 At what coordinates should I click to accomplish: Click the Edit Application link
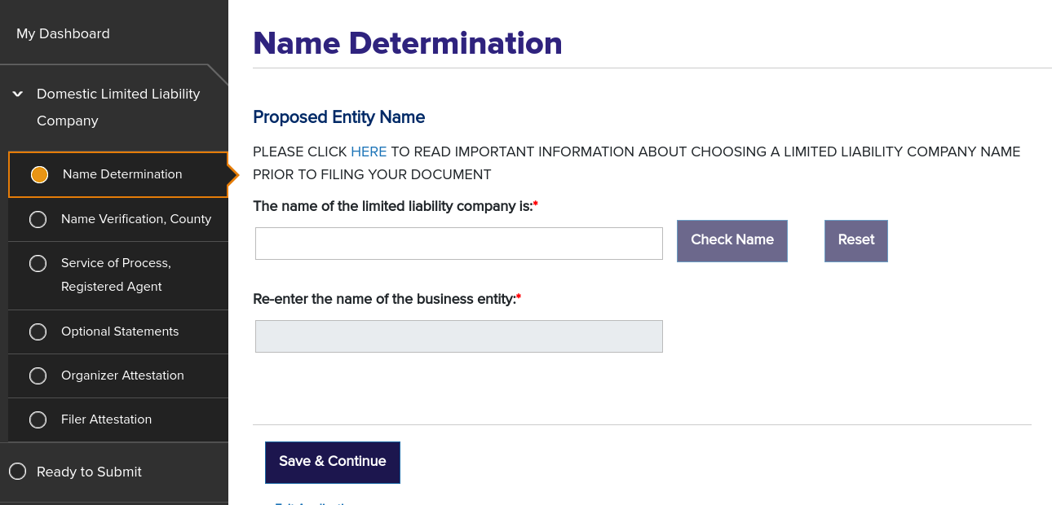[315, 503]
